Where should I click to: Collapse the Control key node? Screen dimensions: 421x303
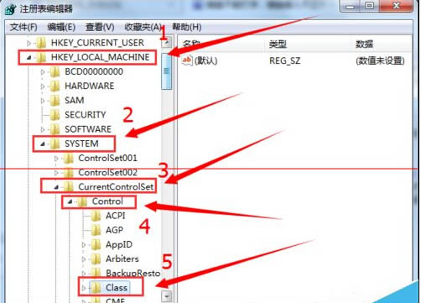click(x=70, y=201)
